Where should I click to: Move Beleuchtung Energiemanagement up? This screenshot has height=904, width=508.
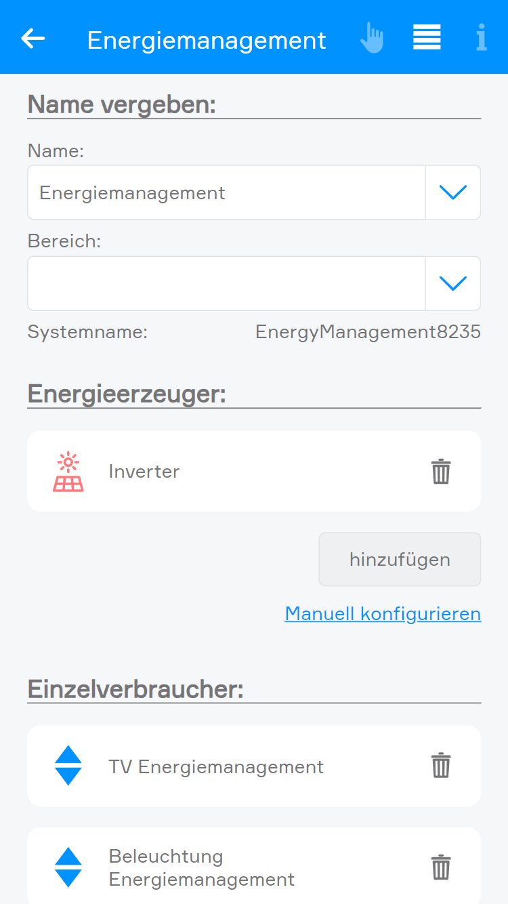pos(68,857)
